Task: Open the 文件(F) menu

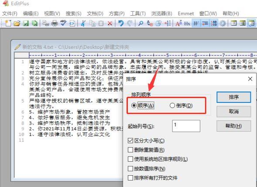Action: (x=10, y=14)
